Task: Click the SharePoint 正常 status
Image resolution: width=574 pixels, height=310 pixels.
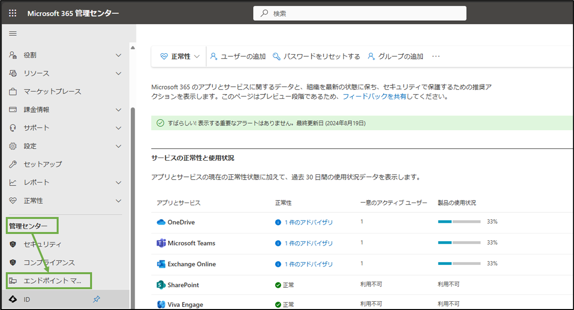Action: (284, 285)
